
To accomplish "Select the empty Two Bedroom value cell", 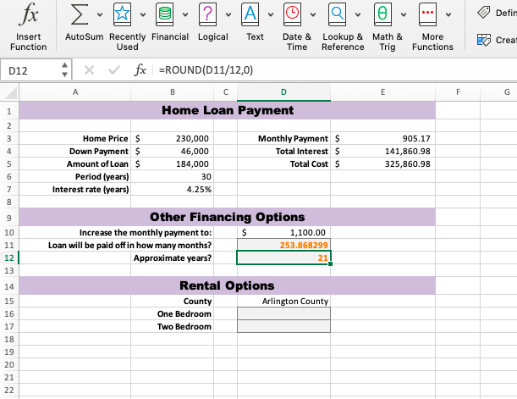I will click(284, 326).
